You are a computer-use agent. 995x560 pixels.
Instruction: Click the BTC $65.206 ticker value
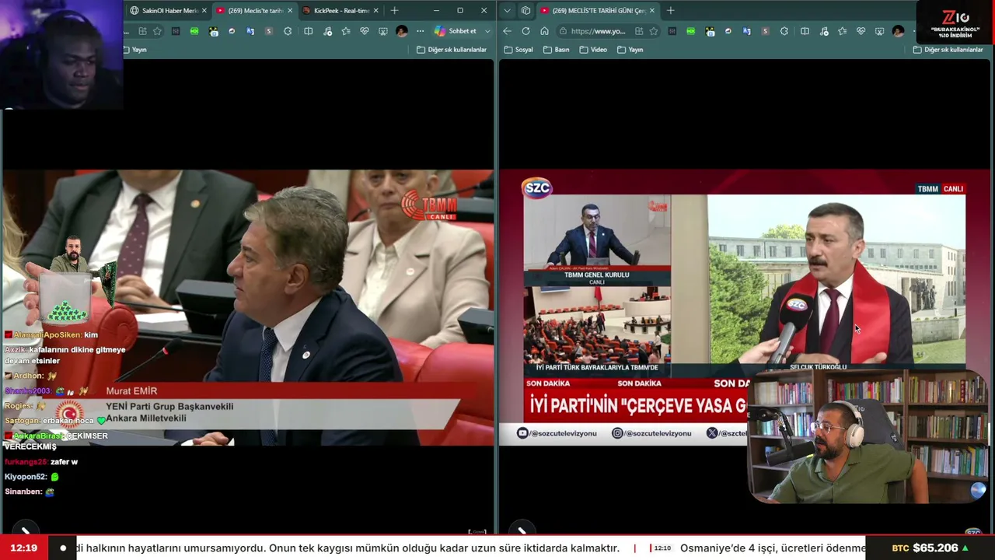[x=930, y=548]
